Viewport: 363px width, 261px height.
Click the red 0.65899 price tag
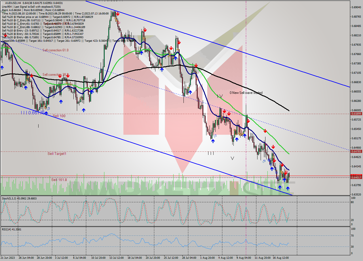356,114
